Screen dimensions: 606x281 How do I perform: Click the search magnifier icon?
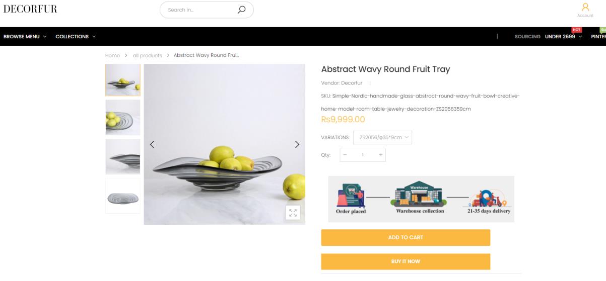tap(241, 10)
